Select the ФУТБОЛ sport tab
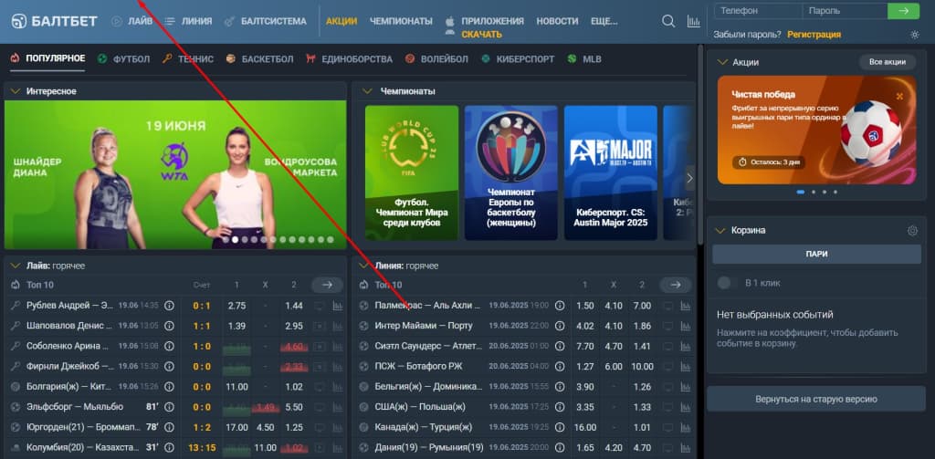935x459 pixels. pyautogui.click(x=123, y=59)
